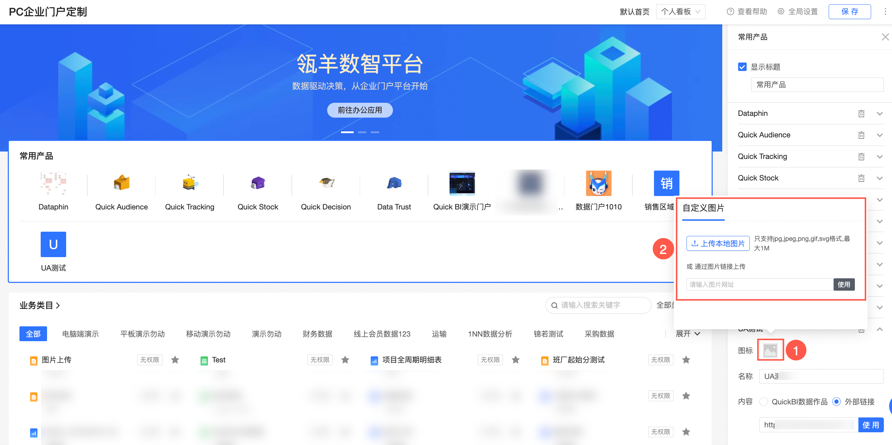Star the 图片上传 report
Screen dimensions: 892x445
(x=175, y=360)
